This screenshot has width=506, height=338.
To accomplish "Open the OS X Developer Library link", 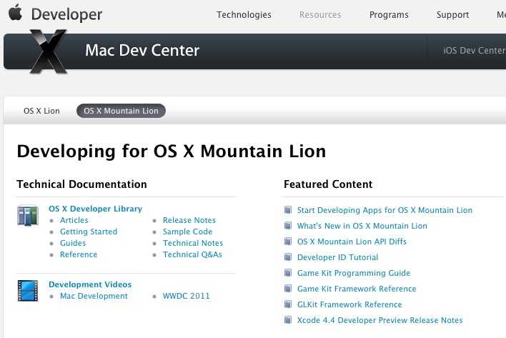I will point(95,209).
